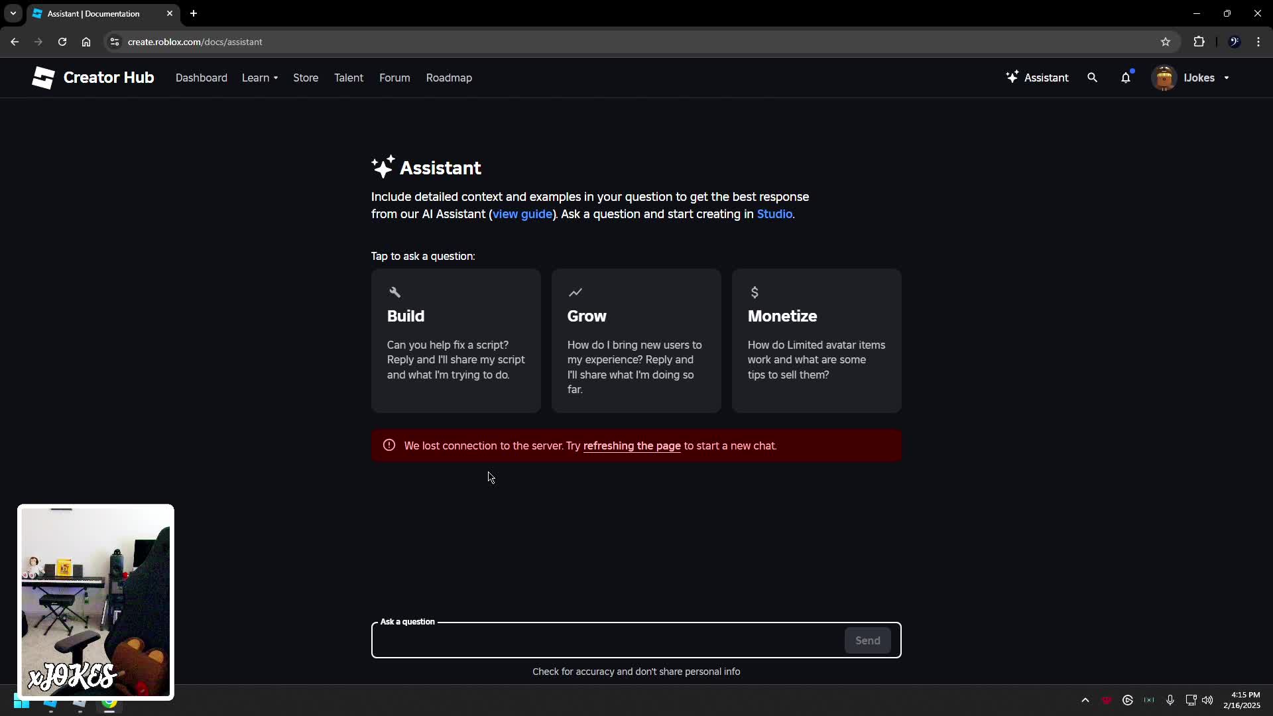The image size is (1273, 716).
Task: Click the error alert circle icon
Action: [x=389, y=446]
